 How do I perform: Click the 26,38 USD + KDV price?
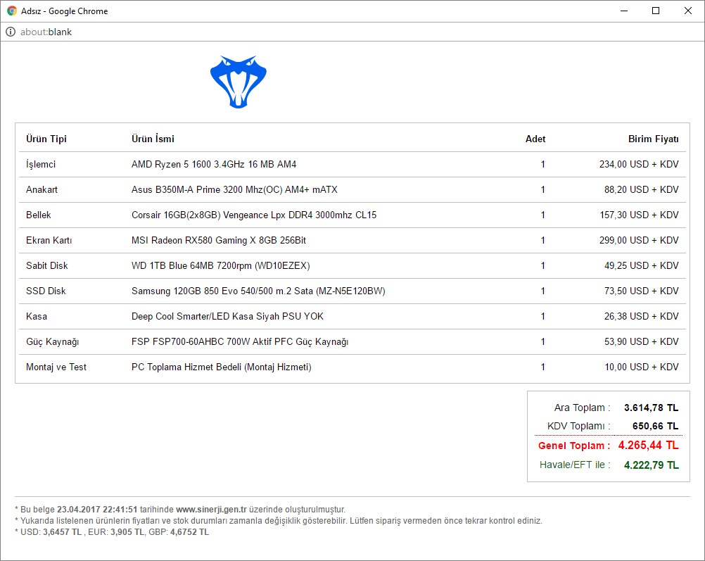pyautogui.click(x=641, y=316)
